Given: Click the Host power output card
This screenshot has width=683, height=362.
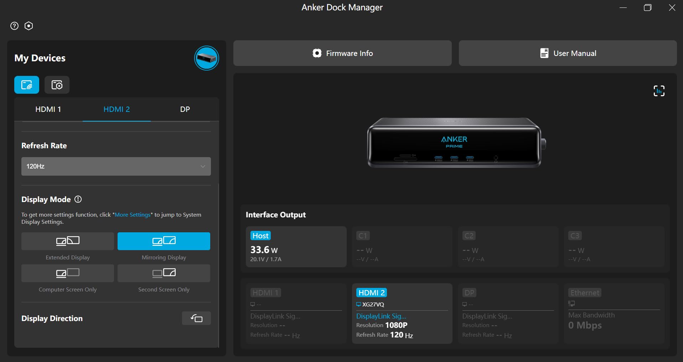Looking at the screenshot, I should tap(296, 247).
